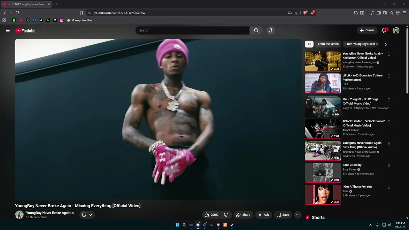
Task: Click the channel avatar below the video
Action: [x=19, y=215]
